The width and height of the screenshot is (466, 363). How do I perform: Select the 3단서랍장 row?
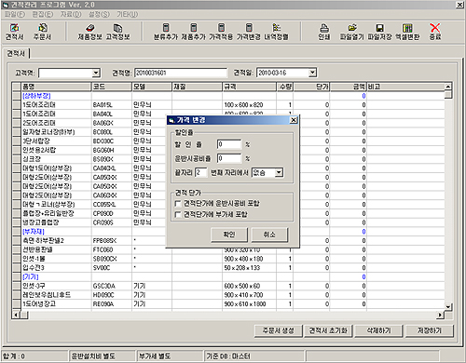(x=228, y=141)
